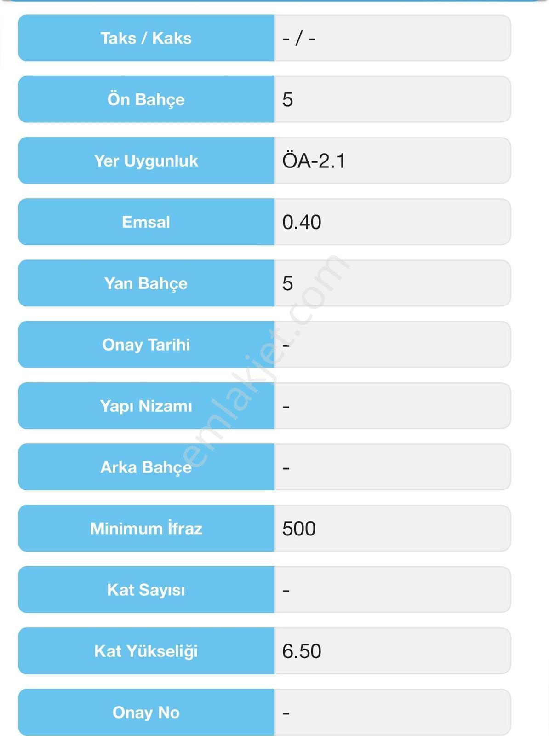The width and height of the screenshot is (549, 736).
Task: Select the Yan Bahçe label
Action: 146,283
